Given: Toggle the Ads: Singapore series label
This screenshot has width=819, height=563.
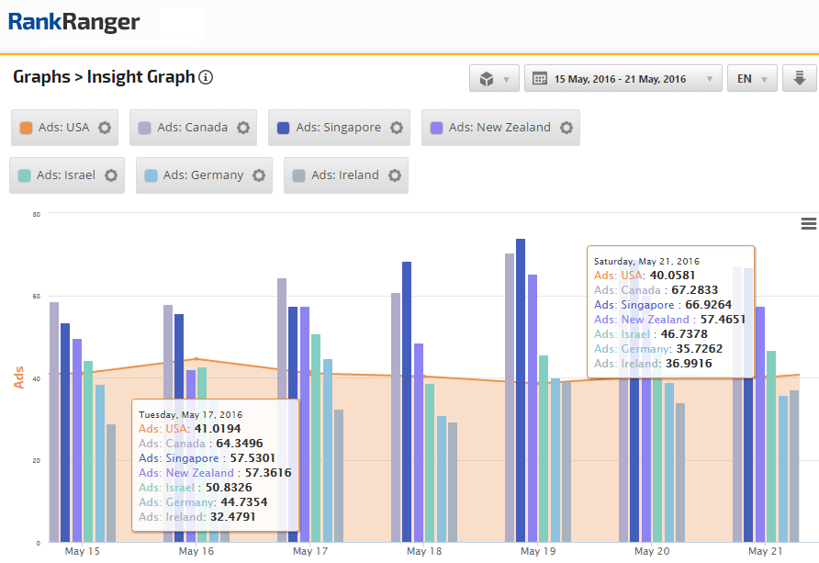Looking at the screenshot, I should coord(338,128).
